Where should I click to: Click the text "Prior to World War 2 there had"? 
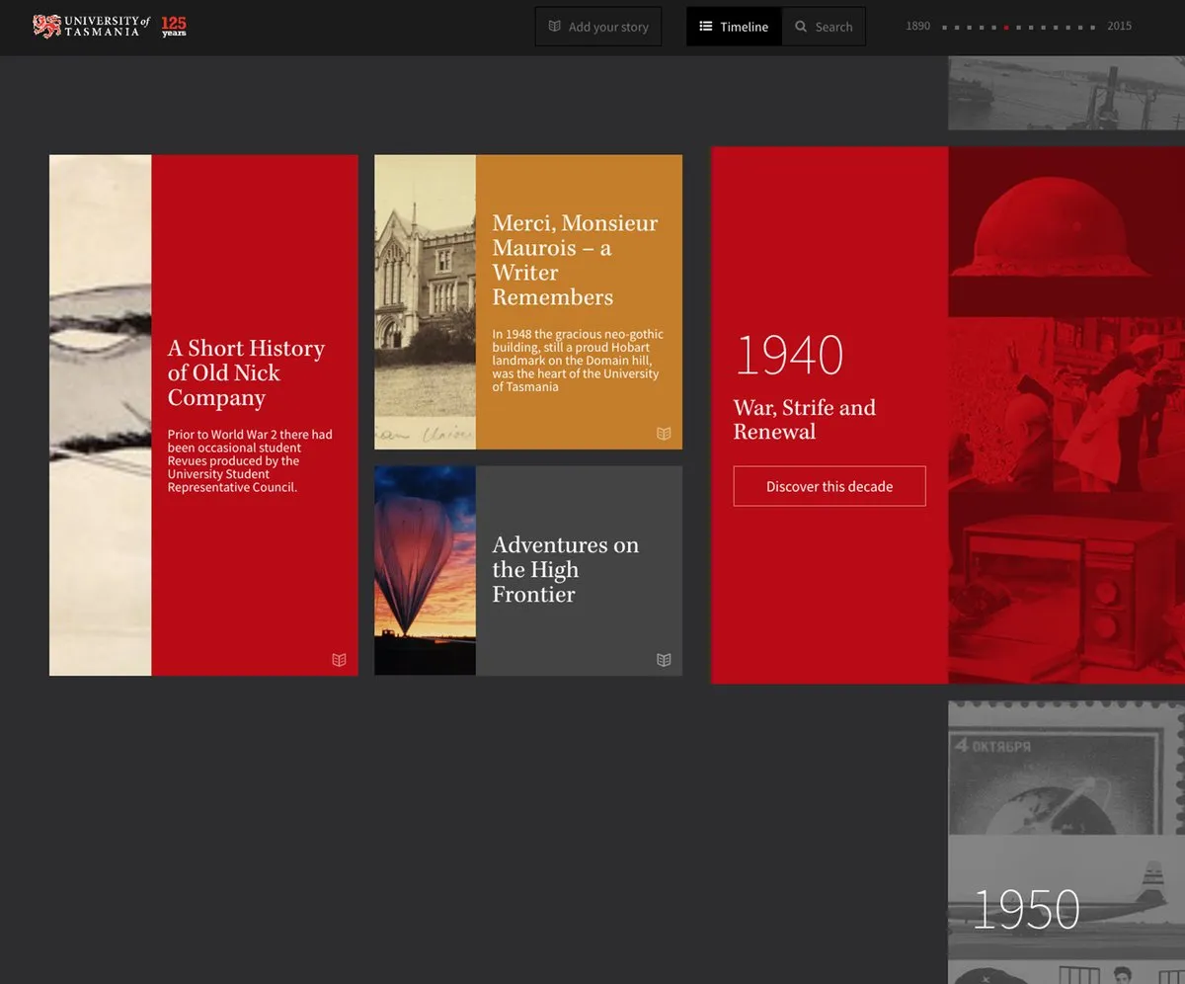tap(250, 435)
